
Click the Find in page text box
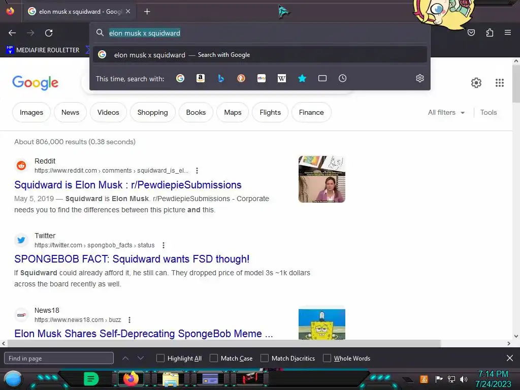click(59, 358)
